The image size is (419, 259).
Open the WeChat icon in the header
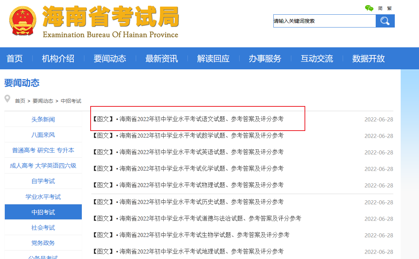tap(369, 8)
